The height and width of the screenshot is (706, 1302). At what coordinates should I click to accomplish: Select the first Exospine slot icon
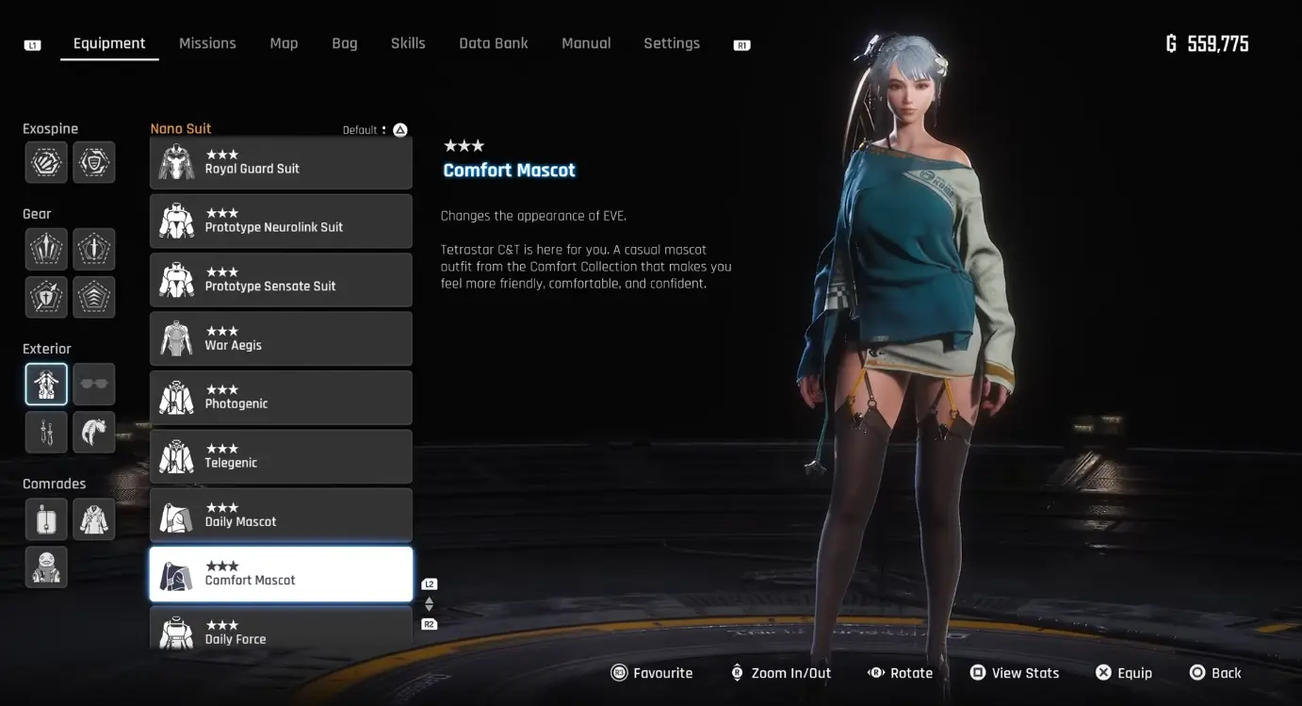[45, 162]
